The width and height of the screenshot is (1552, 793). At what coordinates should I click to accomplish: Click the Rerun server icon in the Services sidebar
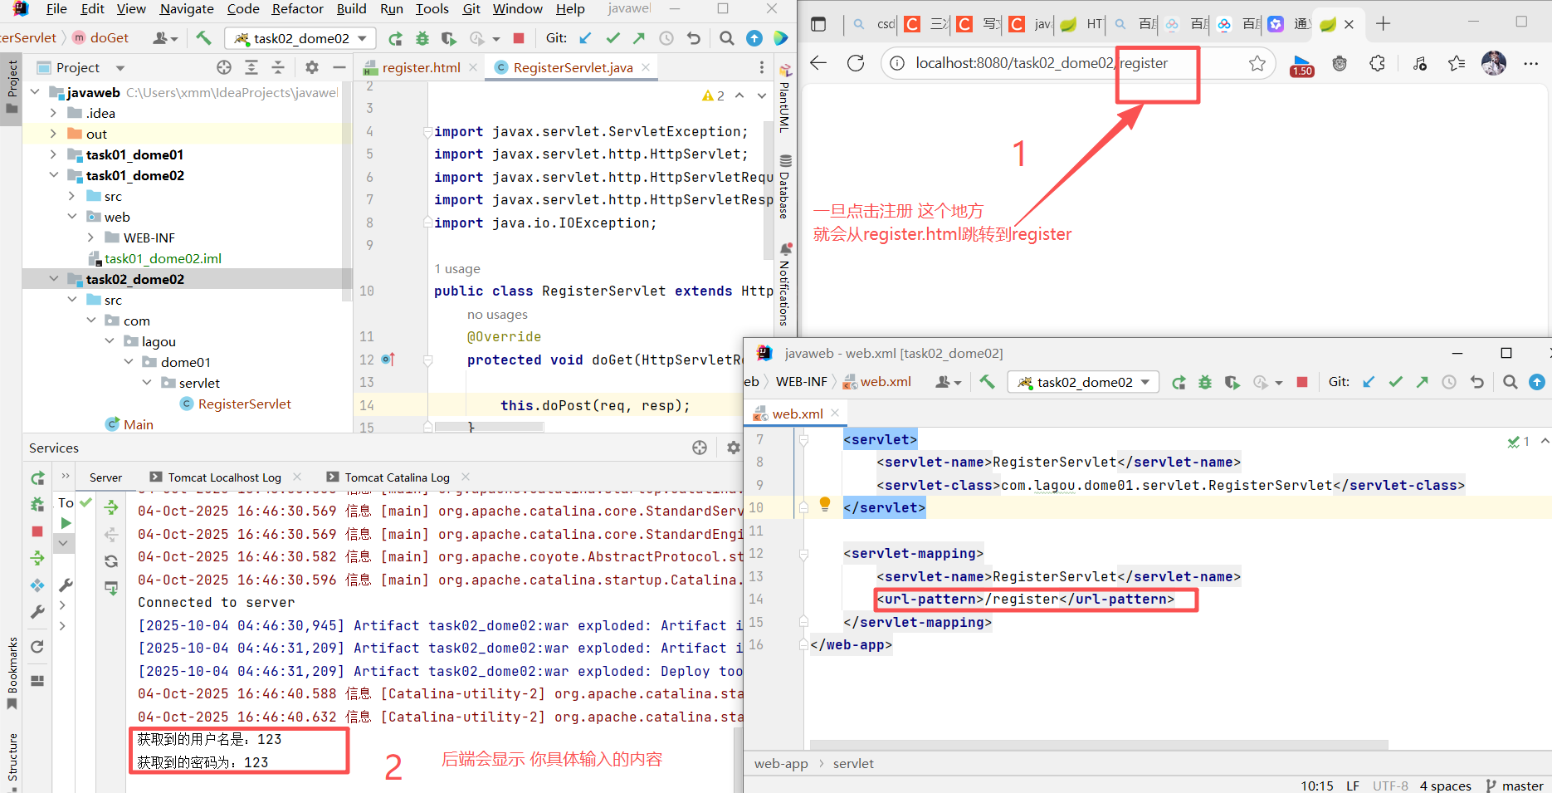point(37,478)
